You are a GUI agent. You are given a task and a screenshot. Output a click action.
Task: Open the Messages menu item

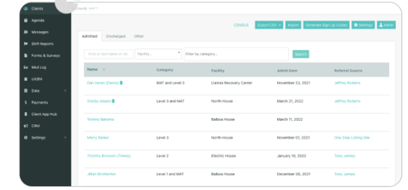tap(40, 32)
